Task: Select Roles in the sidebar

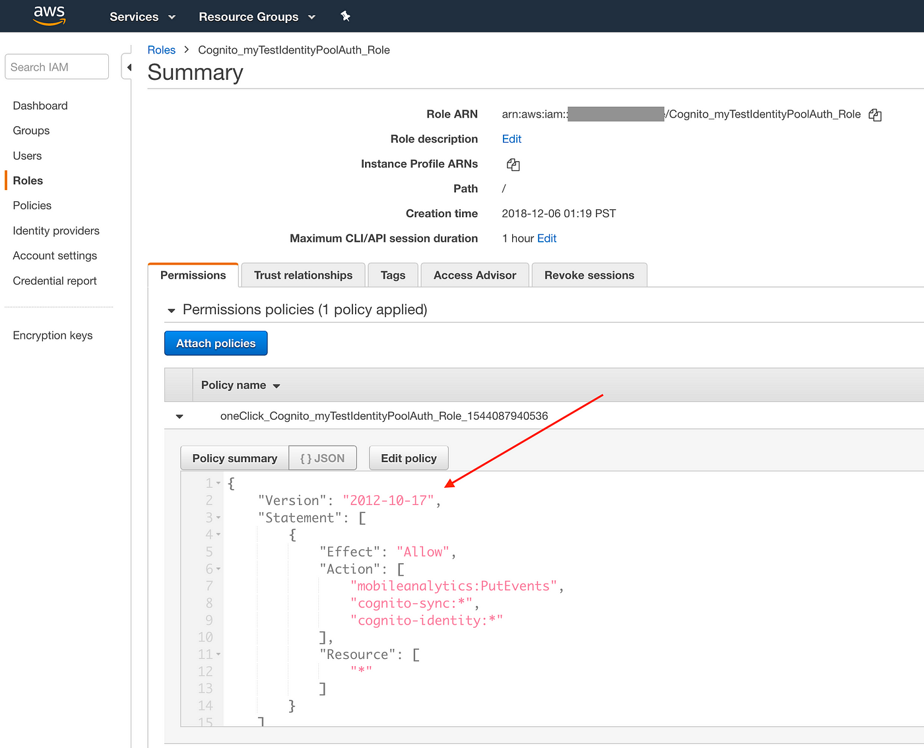Action: 28,181
